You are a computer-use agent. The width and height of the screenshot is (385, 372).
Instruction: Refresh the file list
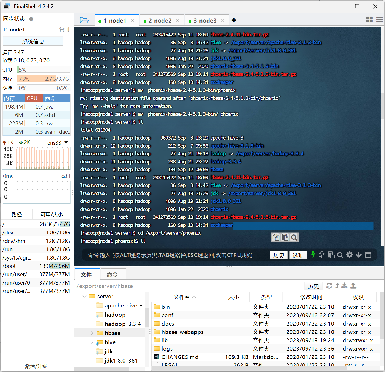click(x=329, y=286)
